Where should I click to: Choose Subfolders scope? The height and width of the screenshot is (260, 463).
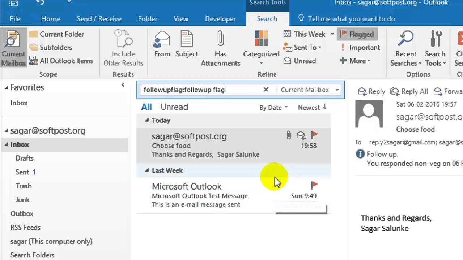point(51,48)
